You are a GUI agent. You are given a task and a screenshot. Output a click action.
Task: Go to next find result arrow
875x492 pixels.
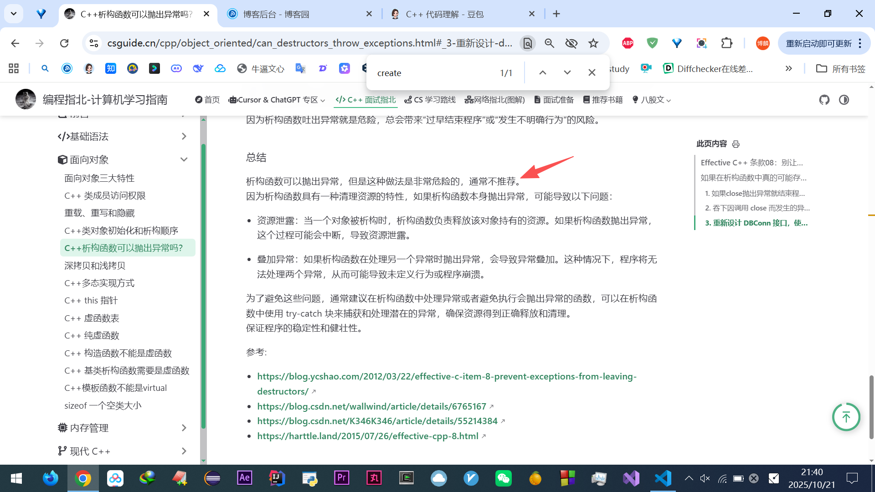pyautogui.click(x=567, y=73)
